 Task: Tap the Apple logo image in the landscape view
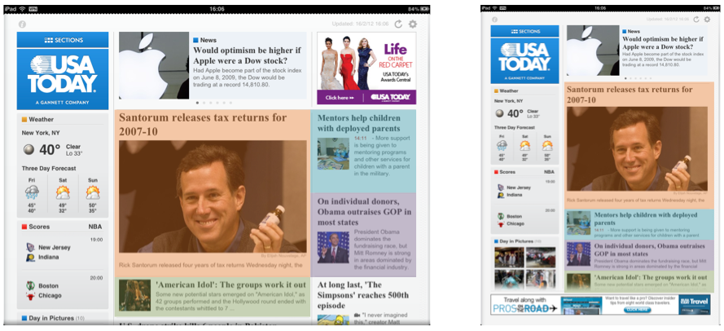coord(154,65)
